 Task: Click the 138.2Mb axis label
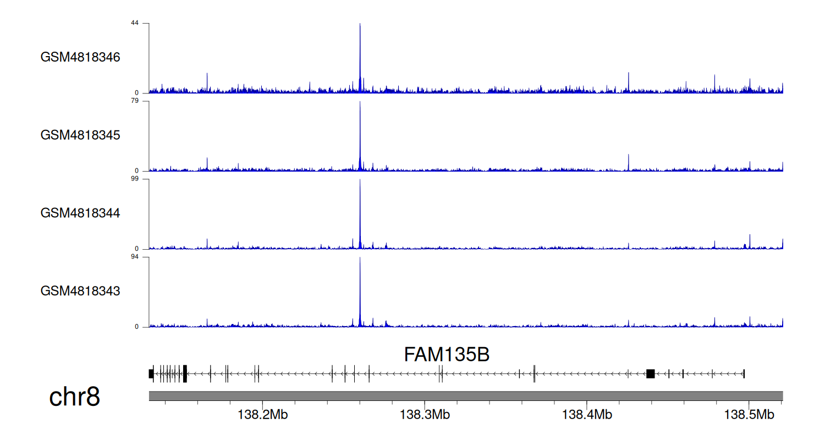(262, 415)
